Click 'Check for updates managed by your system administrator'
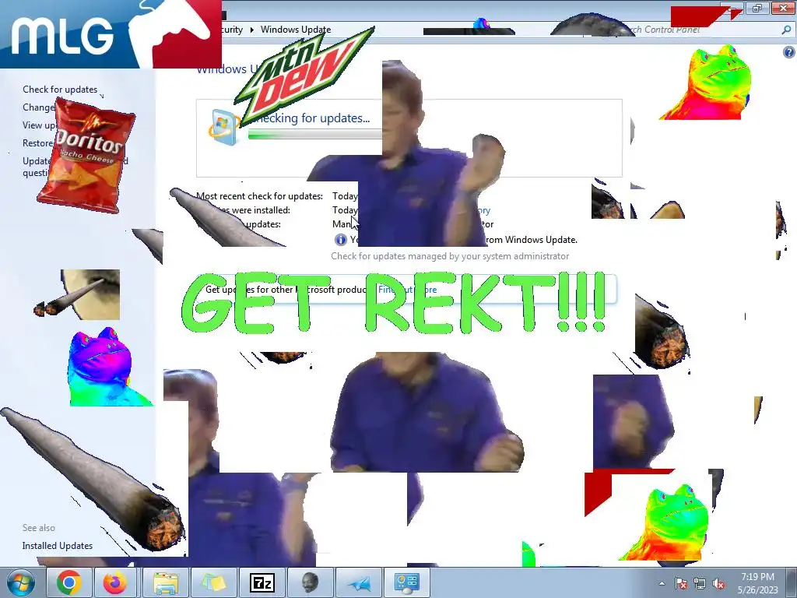The height and width of the screenshot is (598, 797). click(450, 256)
